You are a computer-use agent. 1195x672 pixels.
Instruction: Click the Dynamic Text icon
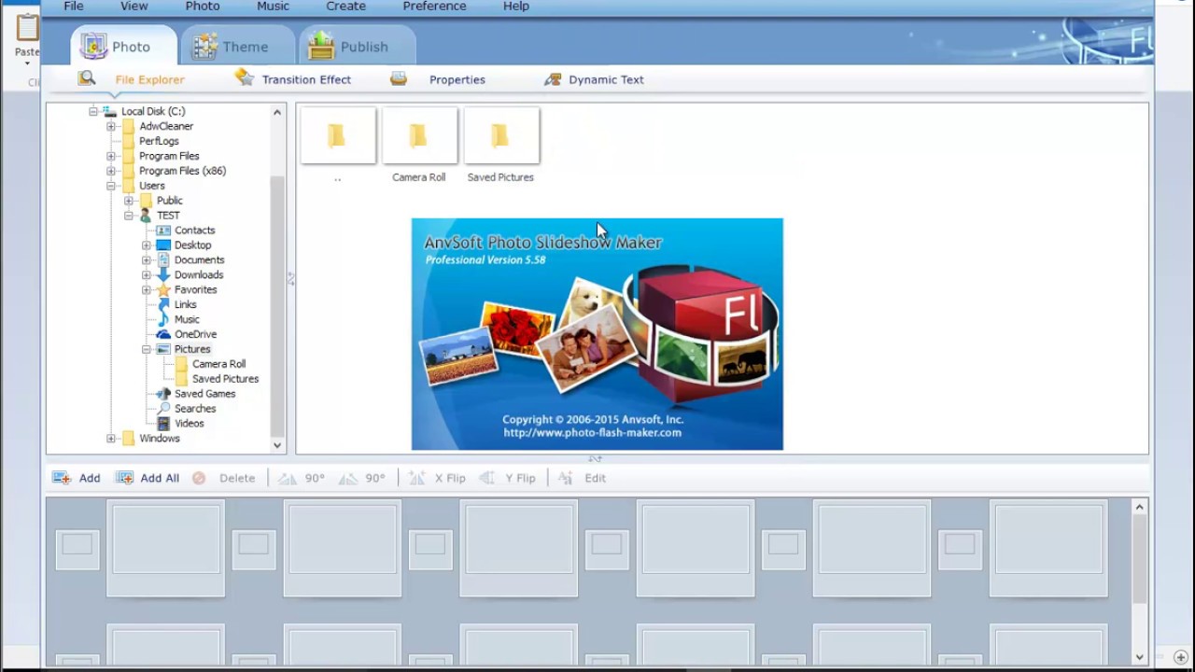coord(553,79)
